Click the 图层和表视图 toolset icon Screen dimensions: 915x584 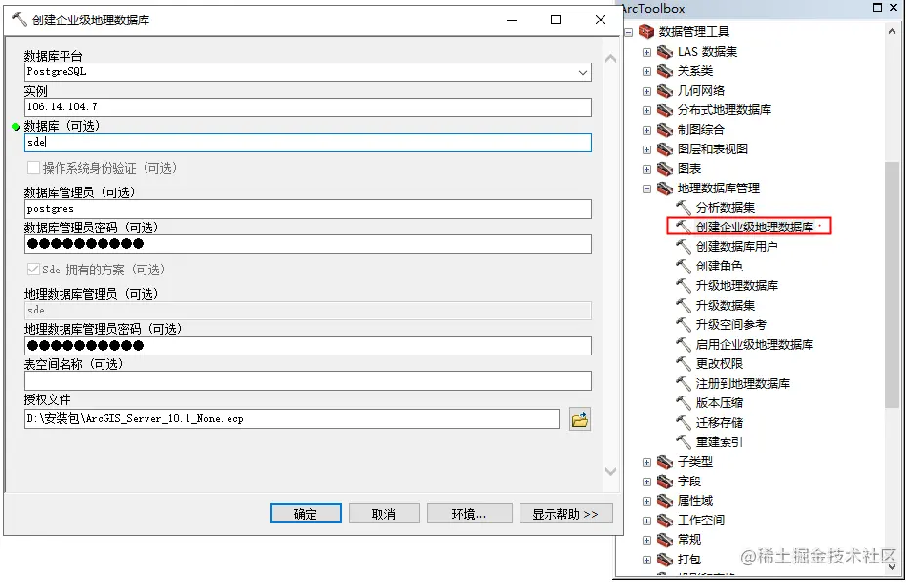coord(665,149)
